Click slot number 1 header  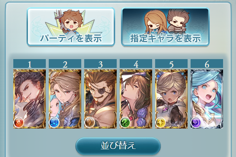pyautogui.click(x=30, y=64)
